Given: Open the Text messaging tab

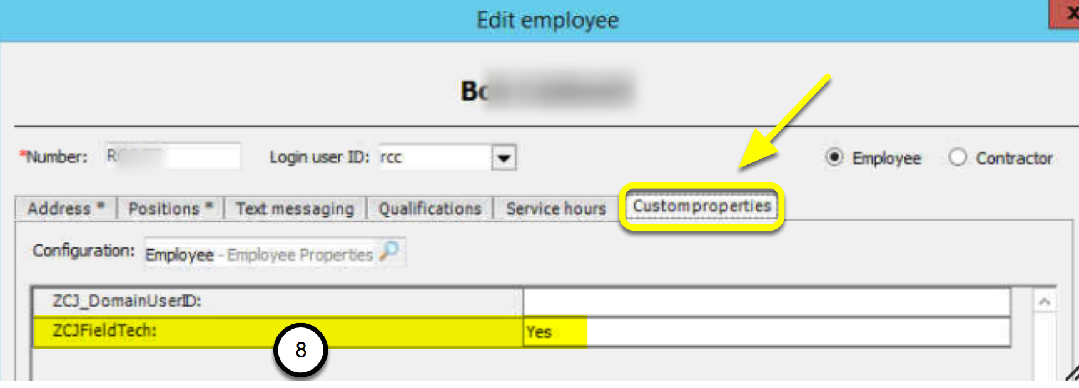Looking at the screenshot, I should 295,208.
